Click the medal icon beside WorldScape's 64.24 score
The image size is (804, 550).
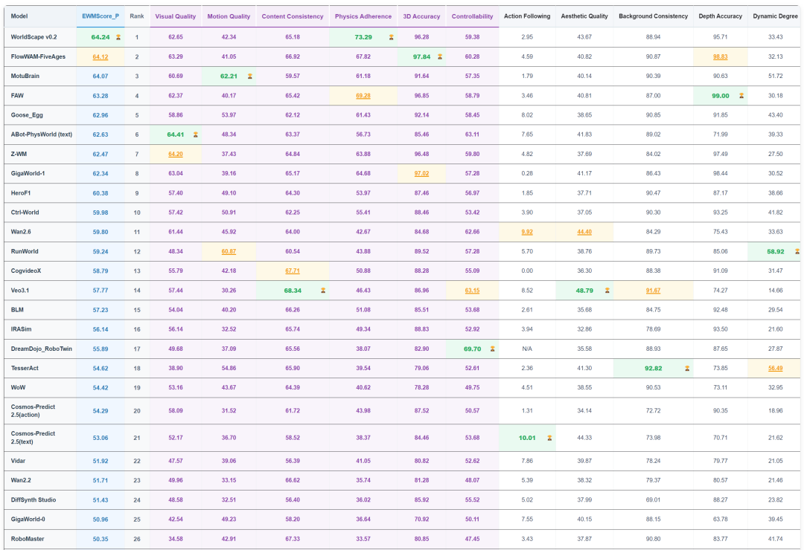tap(118, 37)
